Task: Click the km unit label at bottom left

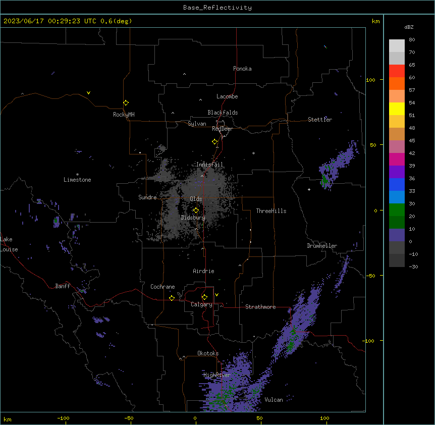Action: coord(7,419)
